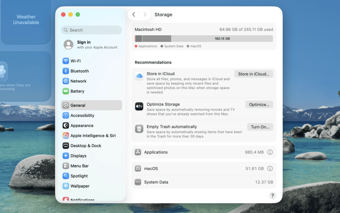This screenshot has height=213, width=340.
Task: Click the Search field in sidebar
Action: pos(91,30)
